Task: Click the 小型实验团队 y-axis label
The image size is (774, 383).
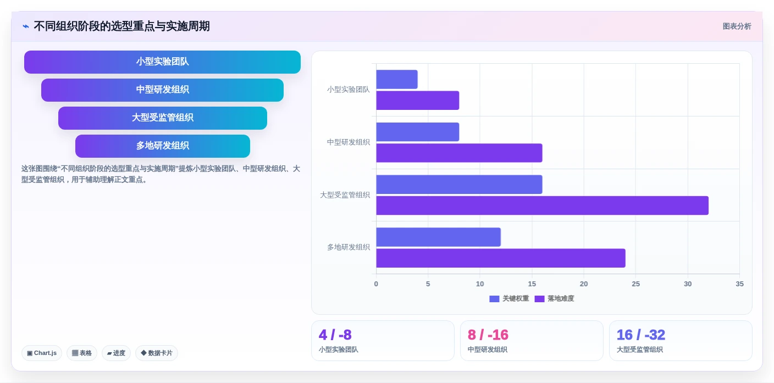Action: [349, 90]
